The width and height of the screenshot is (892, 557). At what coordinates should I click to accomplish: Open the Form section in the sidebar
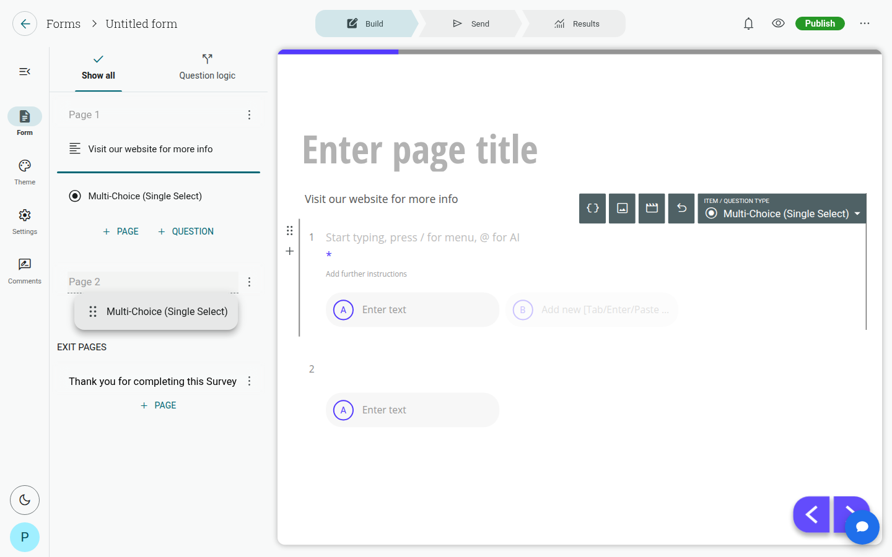point(25,122)
